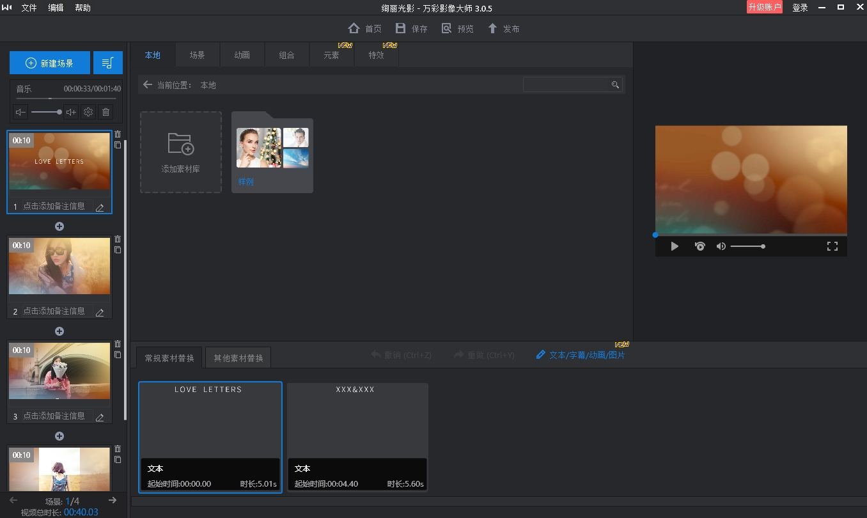Increase the music volume with speaker-plus icon
The width and height of the screenshot is (867, 518).
point(71,112)
